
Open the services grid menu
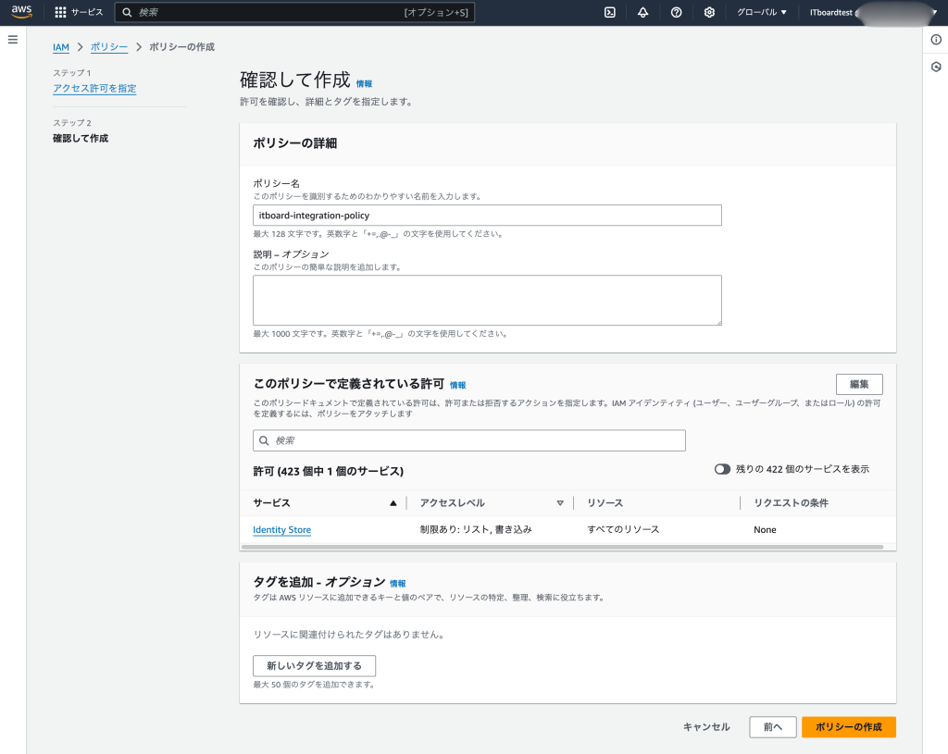coord(61,12)
